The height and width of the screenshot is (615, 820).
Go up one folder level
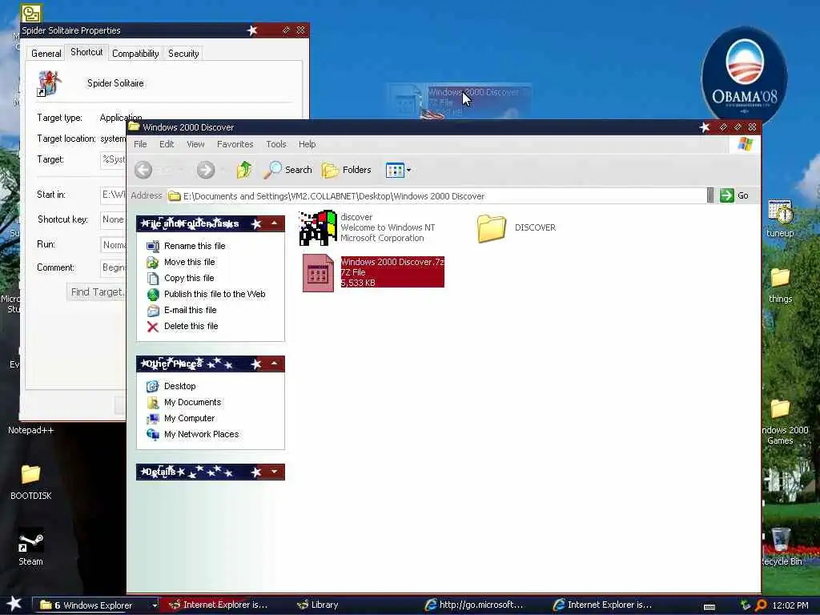pyautogui.click(x=243, y=170)
